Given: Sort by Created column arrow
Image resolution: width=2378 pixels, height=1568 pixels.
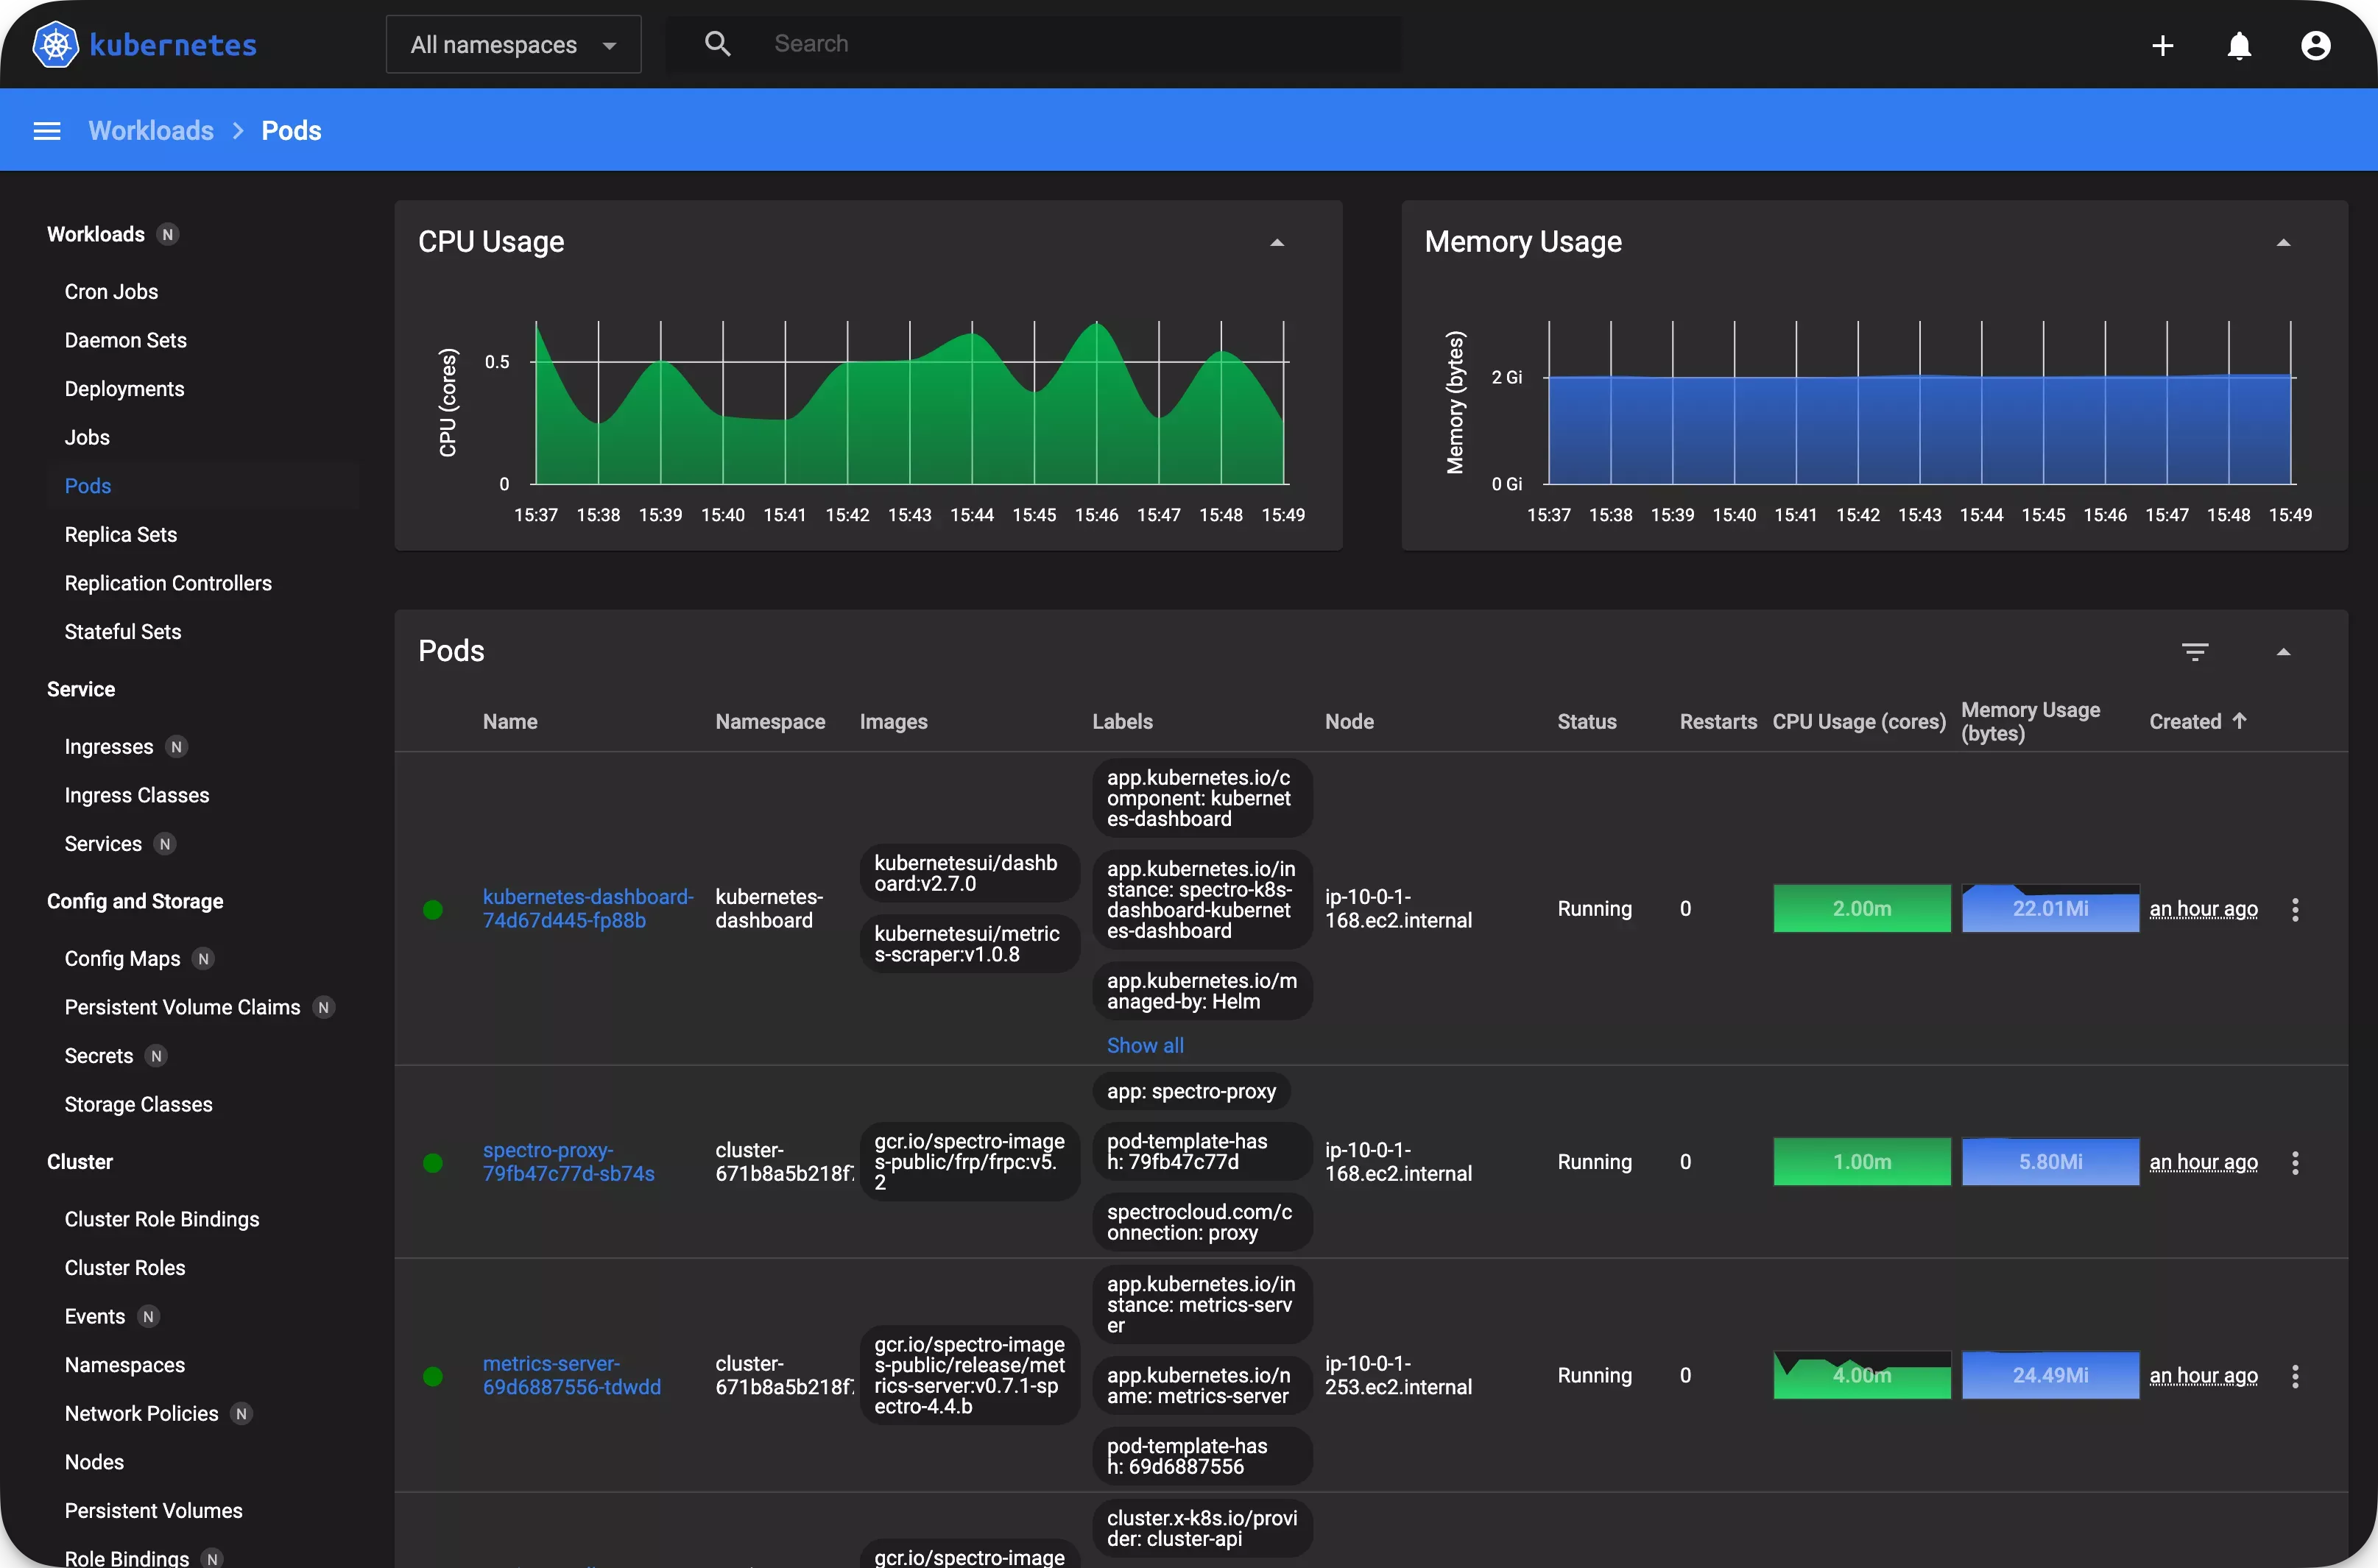Looking at the screenshot, I should pyautogui.click(x=2240, y=720).
